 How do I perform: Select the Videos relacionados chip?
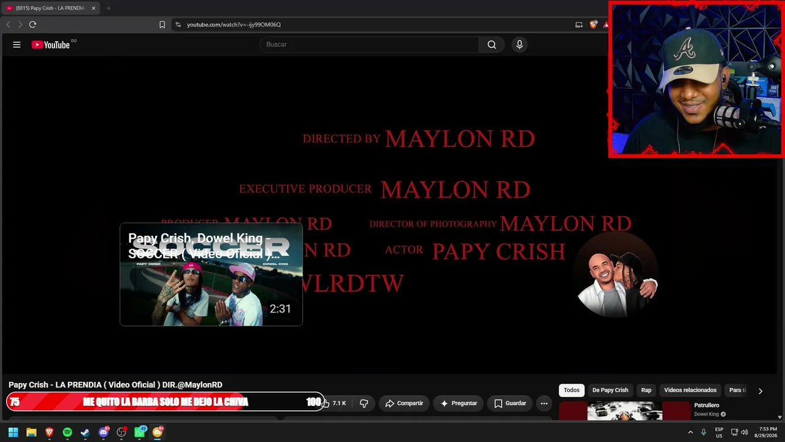(690, 390)
